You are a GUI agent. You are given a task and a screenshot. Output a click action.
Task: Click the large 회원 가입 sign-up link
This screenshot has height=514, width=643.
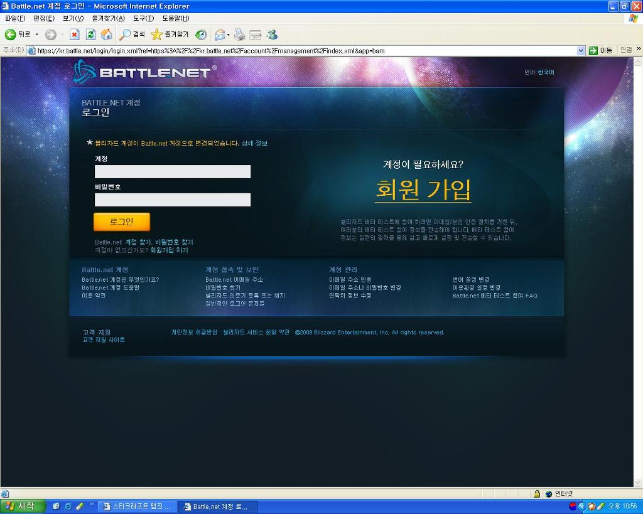(x=423, y=190)
